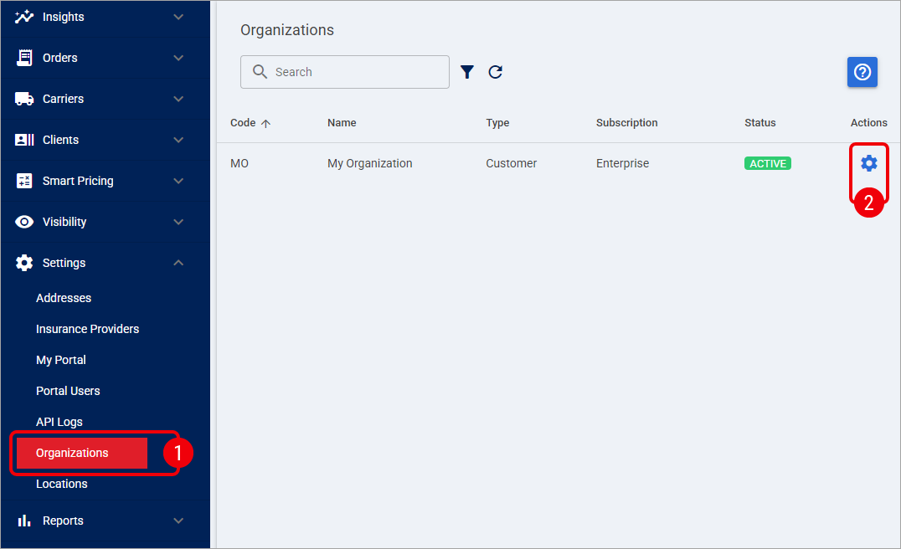Click the Reports bar chart icon
901x549 pixels.
[x=24, y=521]
